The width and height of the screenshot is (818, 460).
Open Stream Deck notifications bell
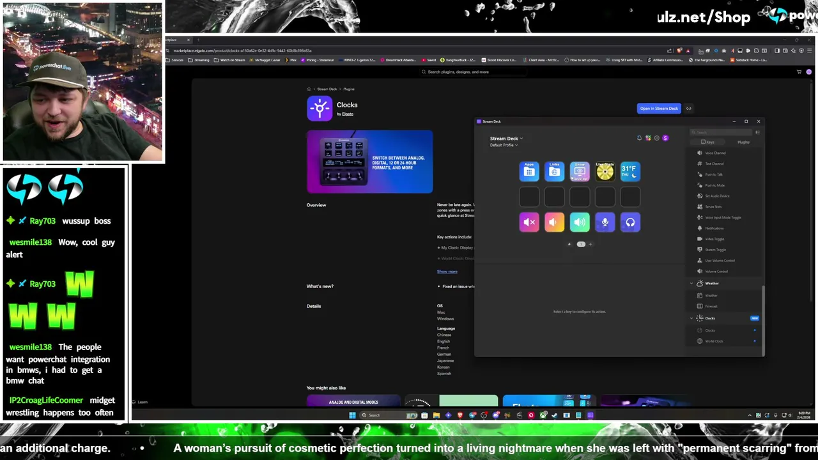tap(639, 138)
